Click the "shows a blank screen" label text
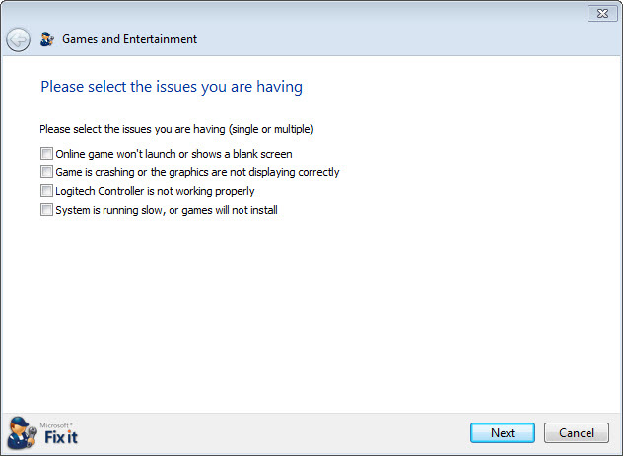This screenshot has width=623, height=456. (x=242, y=154)
